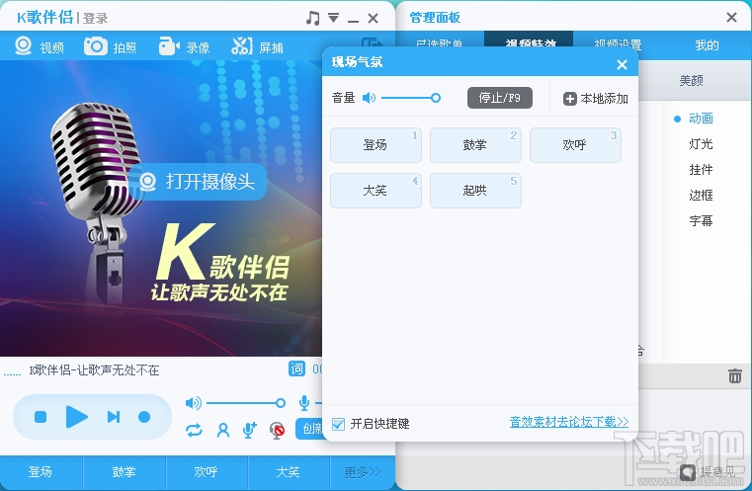The image size is (752, 491).
Task: Stop playback with the square button
Action: [41, 417]
